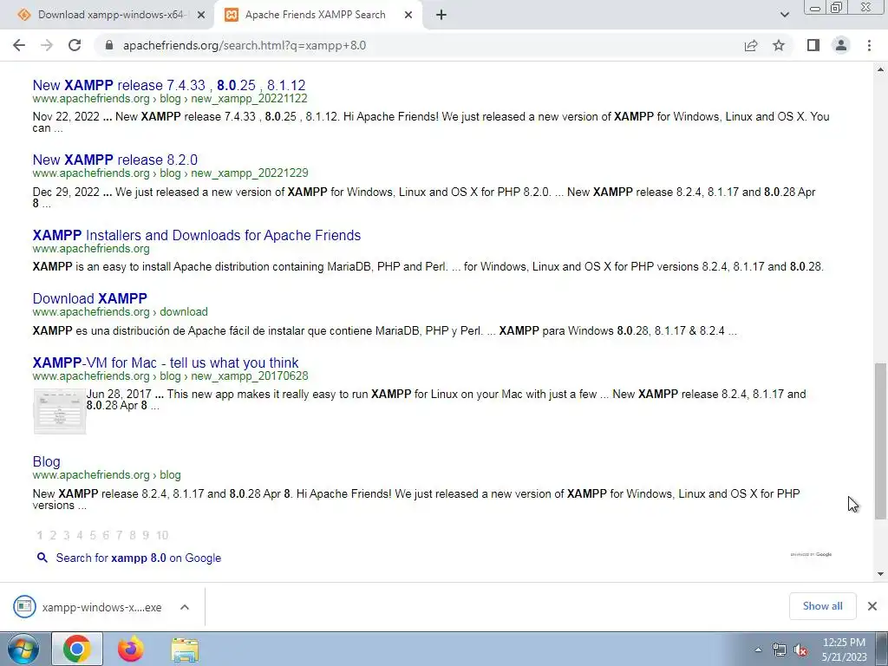Open the Blog search result
Screen dimensions: 888x666
(x=47, y=461)
